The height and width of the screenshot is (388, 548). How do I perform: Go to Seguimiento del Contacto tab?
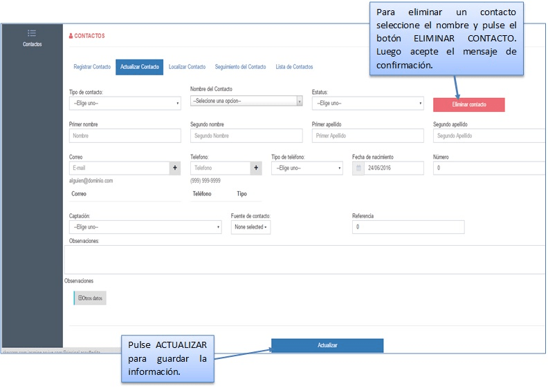point(240,67)
